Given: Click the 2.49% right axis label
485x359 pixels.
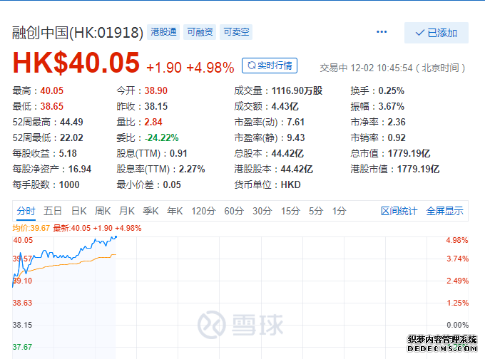Looking at the screenshot, I should point(457,281).
